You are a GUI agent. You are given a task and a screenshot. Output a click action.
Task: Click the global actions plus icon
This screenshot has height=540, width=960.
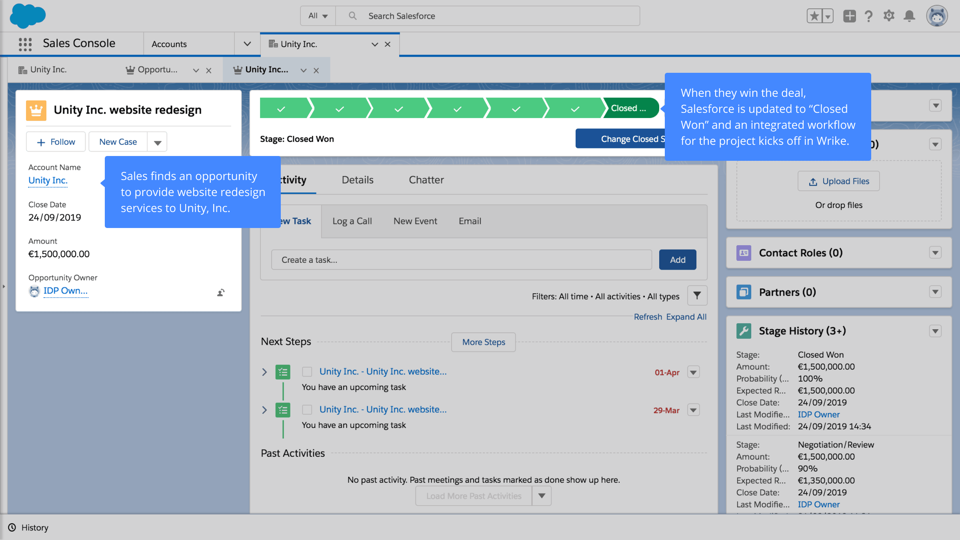850,16
